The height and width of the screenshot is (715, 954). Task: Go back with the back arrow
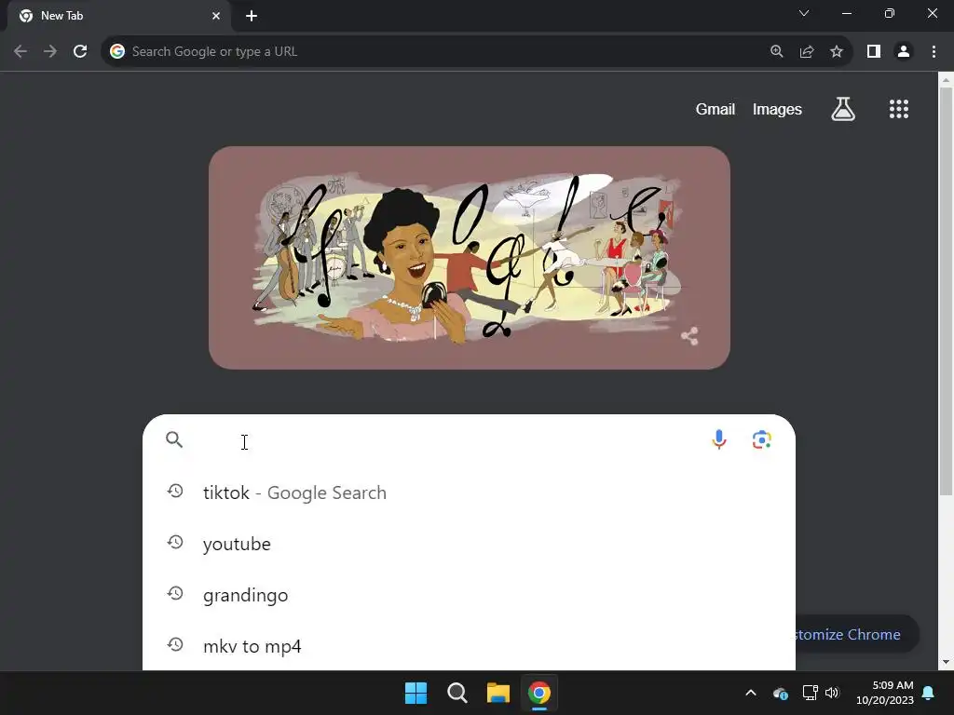20,52
